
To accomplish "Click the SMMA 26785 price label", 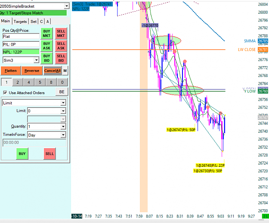I will (256, 41).
